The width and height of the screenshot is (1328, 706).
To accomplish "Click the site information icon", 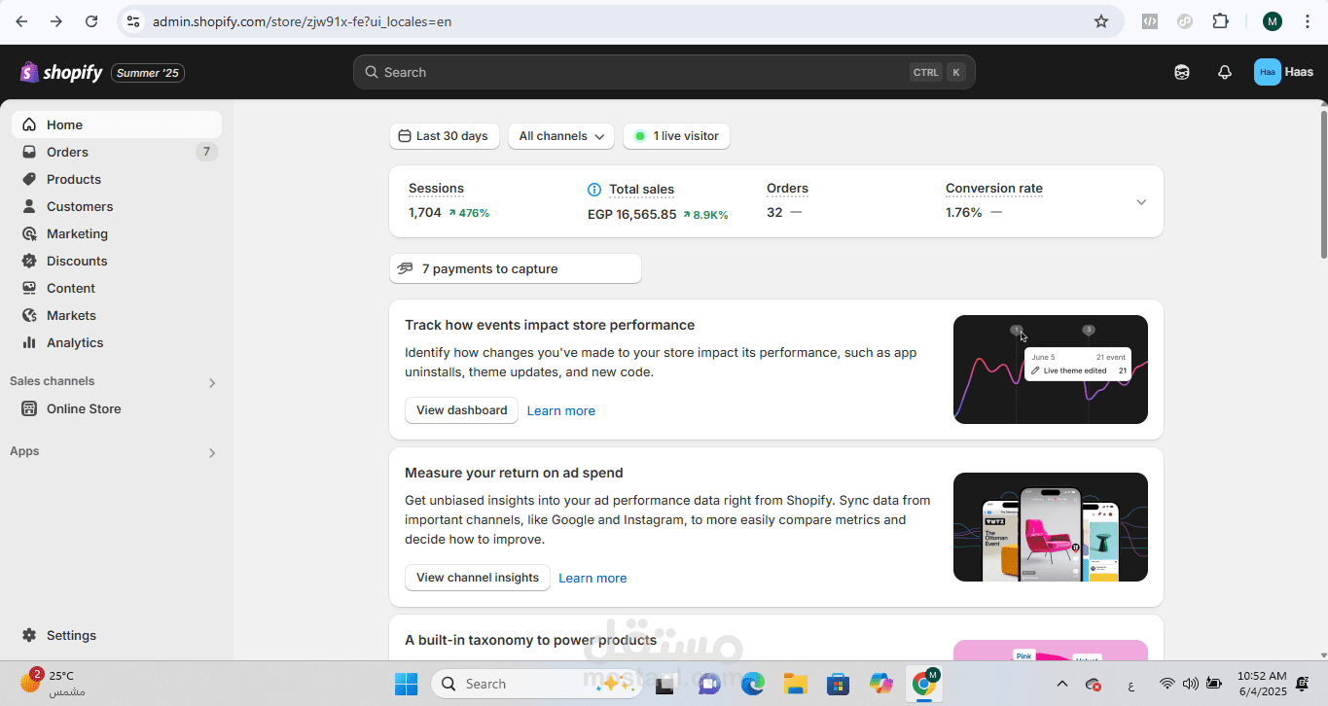I will click(133, 21).
